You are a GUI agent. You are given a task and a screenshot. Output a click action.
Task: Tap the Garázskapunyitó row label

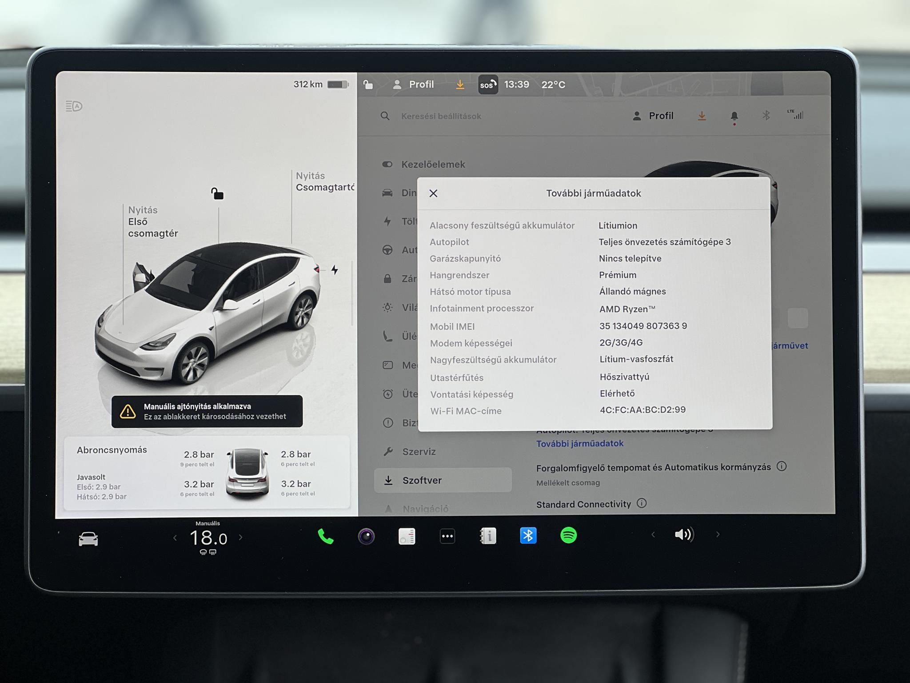(465, 259)
